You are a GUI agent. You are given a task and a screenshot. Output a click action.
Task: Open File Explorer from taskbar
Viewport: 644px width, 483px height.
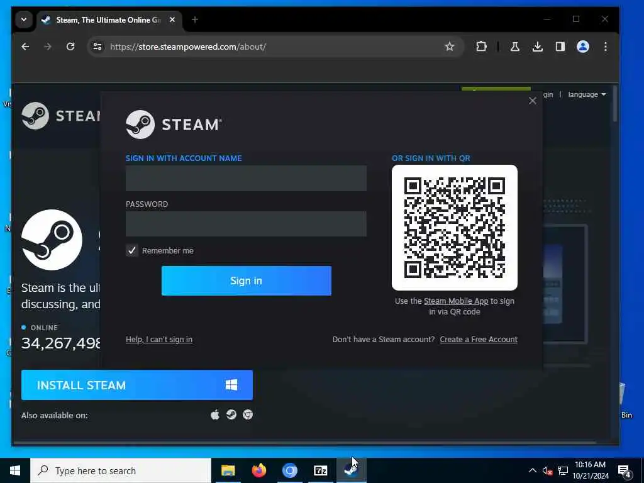pos(228,470)
